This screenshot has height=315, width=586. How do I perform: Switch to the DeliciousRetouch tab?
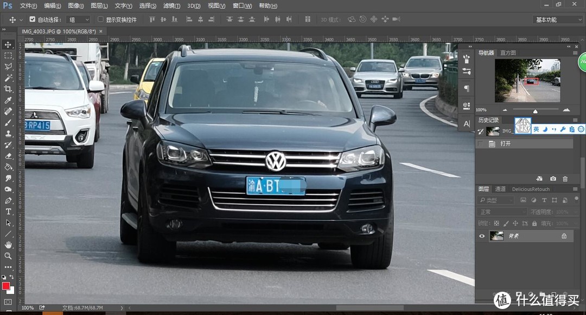[531, 189]
